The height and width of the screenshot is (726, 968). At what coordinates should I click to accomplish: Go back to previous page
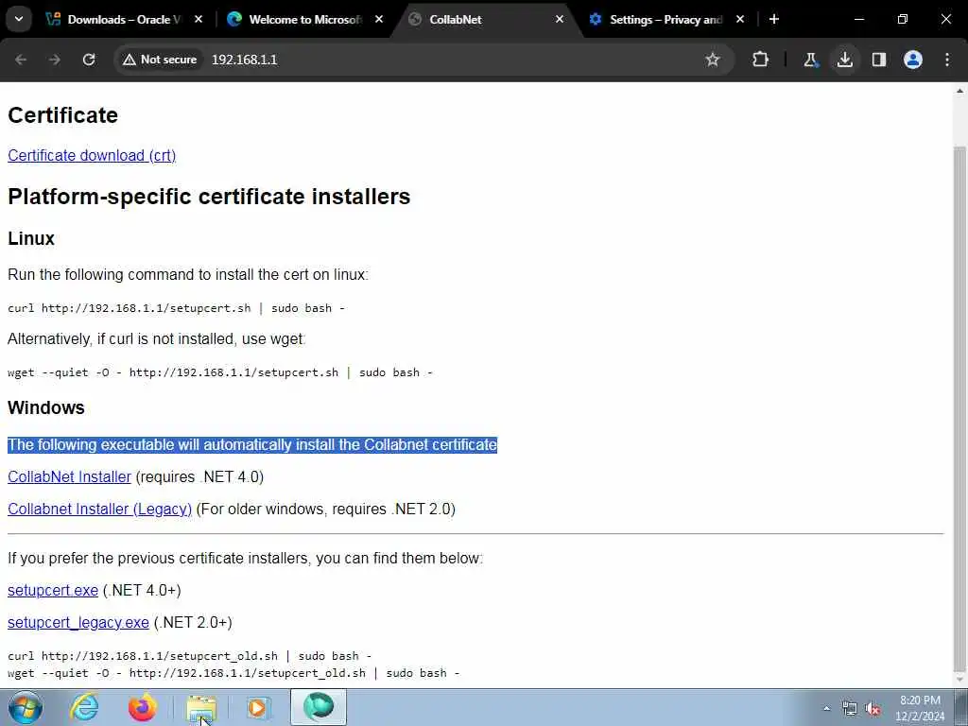(21, 60)
